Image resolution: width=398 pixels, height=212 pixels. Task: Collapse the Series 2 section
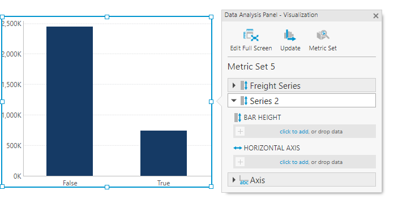click(x=234, y=101)
